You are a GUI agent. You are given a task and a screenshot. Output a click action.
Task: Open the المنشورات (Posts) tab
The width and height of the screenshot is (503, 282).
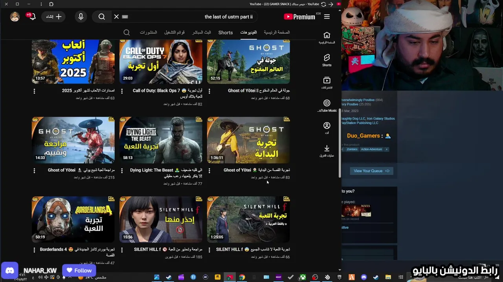pyautogui.click(x=149, y=32)
